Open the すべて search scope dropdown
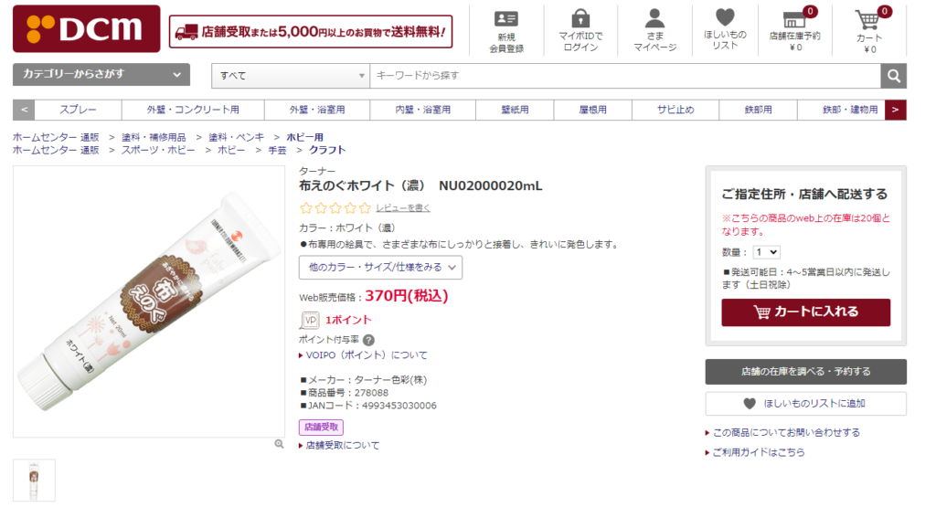The width and height of the screenshot is (936, 518). (290, 76)
